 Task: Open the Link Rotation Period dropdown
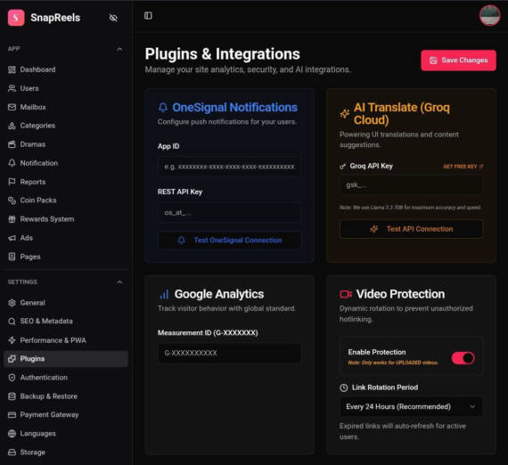click(411, 407)
